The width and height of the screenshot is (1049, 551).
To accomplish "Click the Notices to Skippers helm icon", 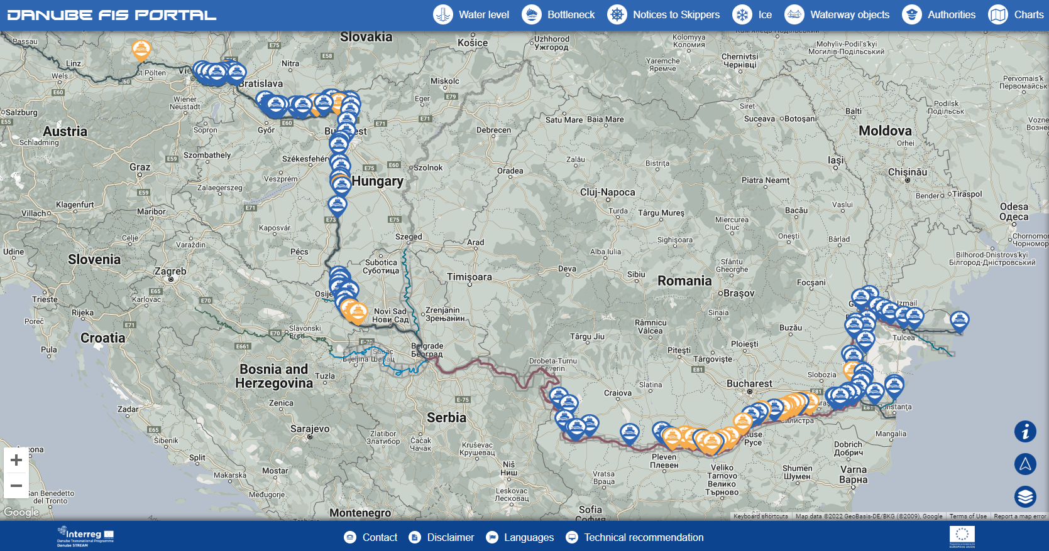I will coord(617,14).
